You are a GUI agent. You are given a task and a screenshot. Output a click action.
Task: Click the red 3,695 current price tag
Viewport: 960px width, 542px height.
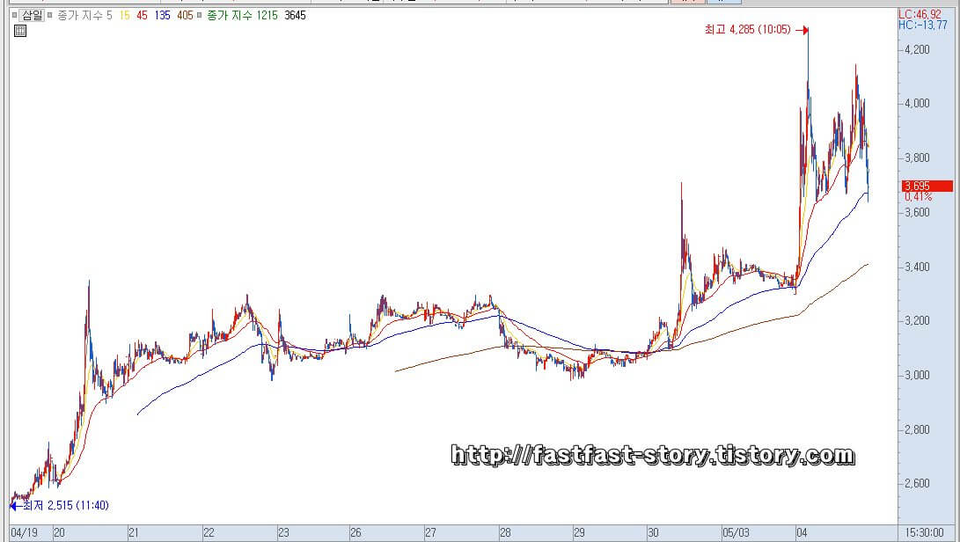coord(927,186)
